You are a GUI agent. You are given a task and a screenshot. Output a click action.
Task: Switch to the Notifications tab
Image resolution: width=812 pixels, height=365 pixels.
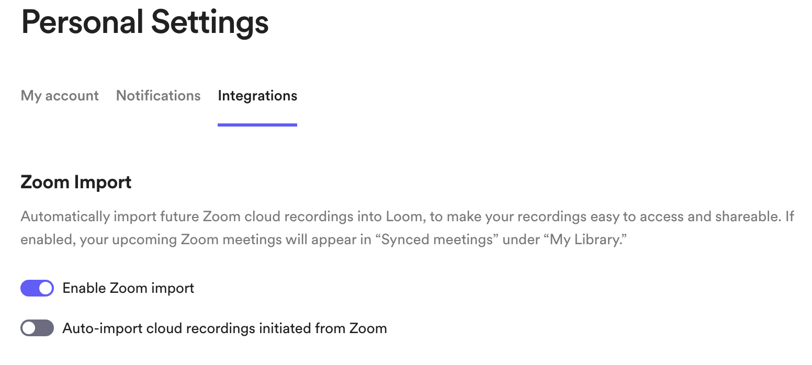(158, 96)
